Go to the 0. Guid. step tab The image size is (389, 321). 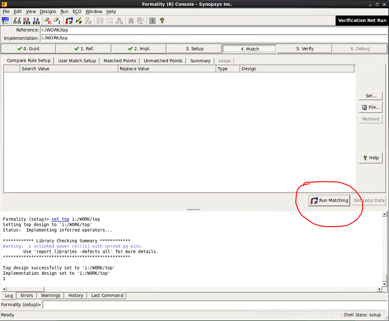[x=29, y=49]
